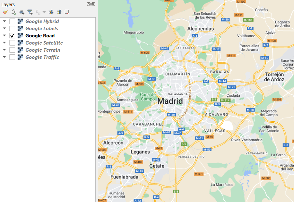Select the Google Terrain layer name
This screenshot has width=294, height=202.
43,50
